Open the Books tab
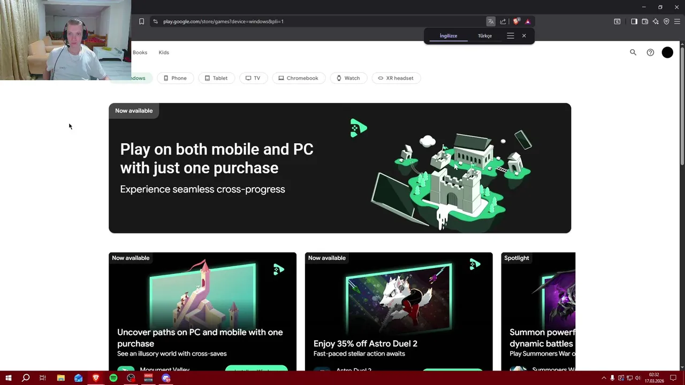The width and height of the screenshot is (685, 385). click(140, 52)
